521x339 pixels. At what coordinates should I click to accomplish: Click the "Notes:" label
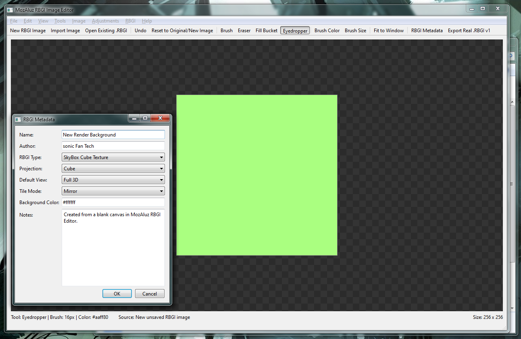(26, 215)
